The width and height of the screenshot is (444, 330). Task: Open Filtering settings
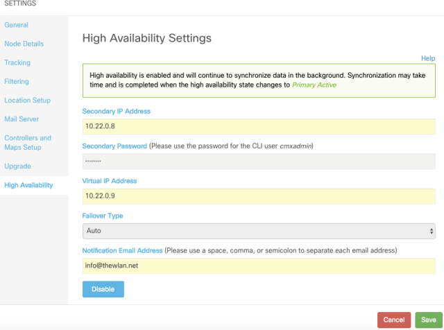tap(17, 81)
